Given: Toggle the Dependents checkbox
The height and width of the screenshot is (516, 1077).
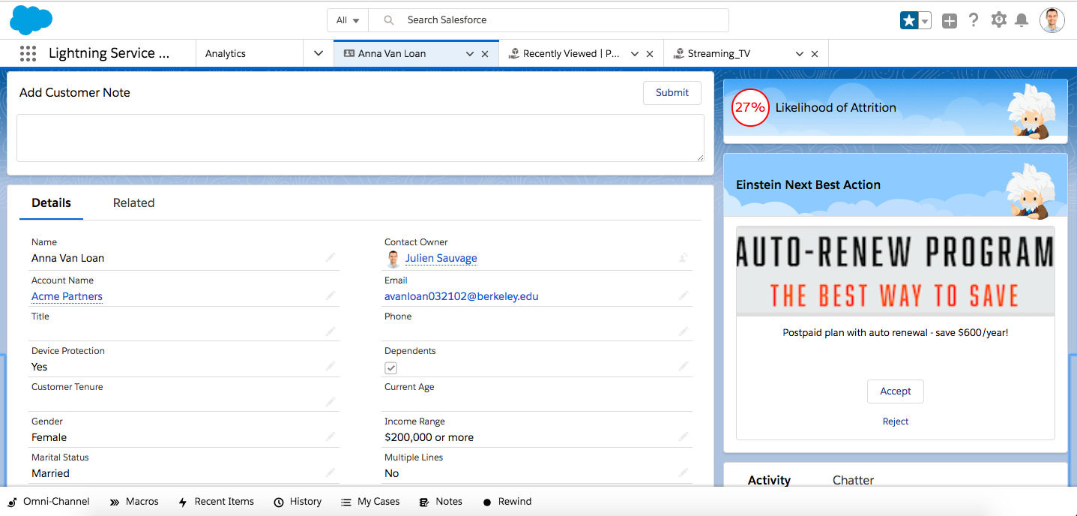Looking at the screenshot, I should (390, 367).
